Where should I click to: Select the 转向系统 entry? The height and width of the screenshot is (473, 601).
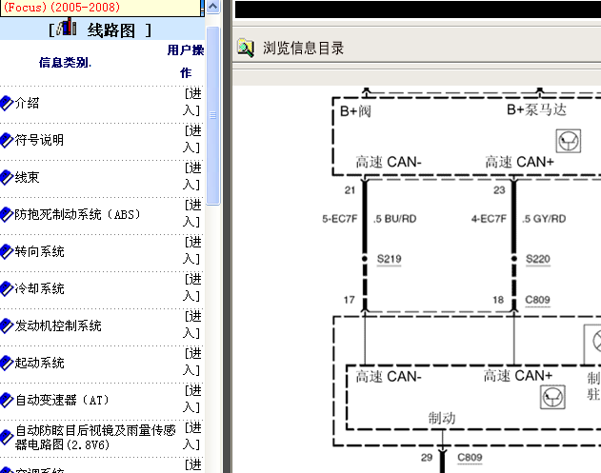point(39,251)
